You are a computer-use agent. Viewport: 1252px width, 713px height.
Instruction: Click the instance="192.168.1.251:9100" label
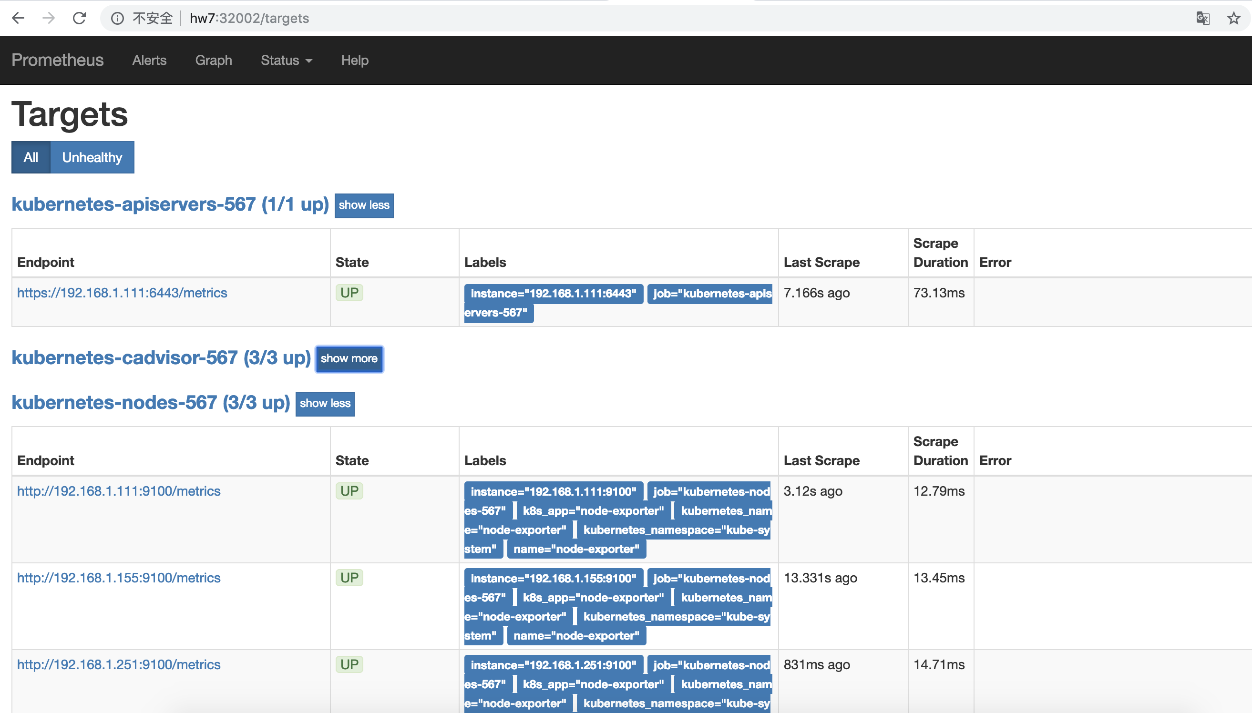pyautogui.click(x=554, y=665)
